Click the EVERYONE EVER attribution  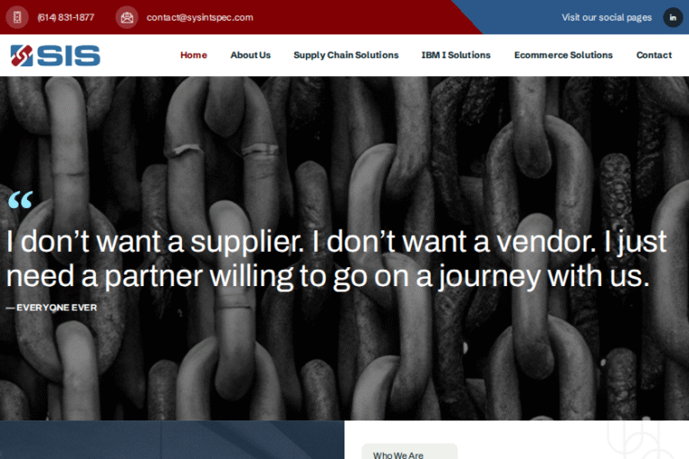tap(51, 307)
